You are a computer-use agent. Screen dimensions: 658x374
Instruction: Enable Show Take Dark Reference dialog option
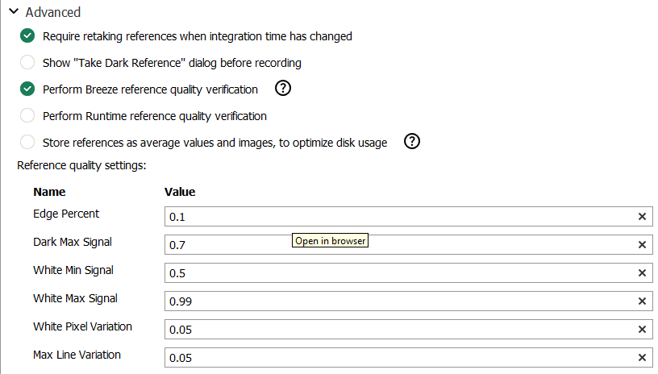[28, 63]
